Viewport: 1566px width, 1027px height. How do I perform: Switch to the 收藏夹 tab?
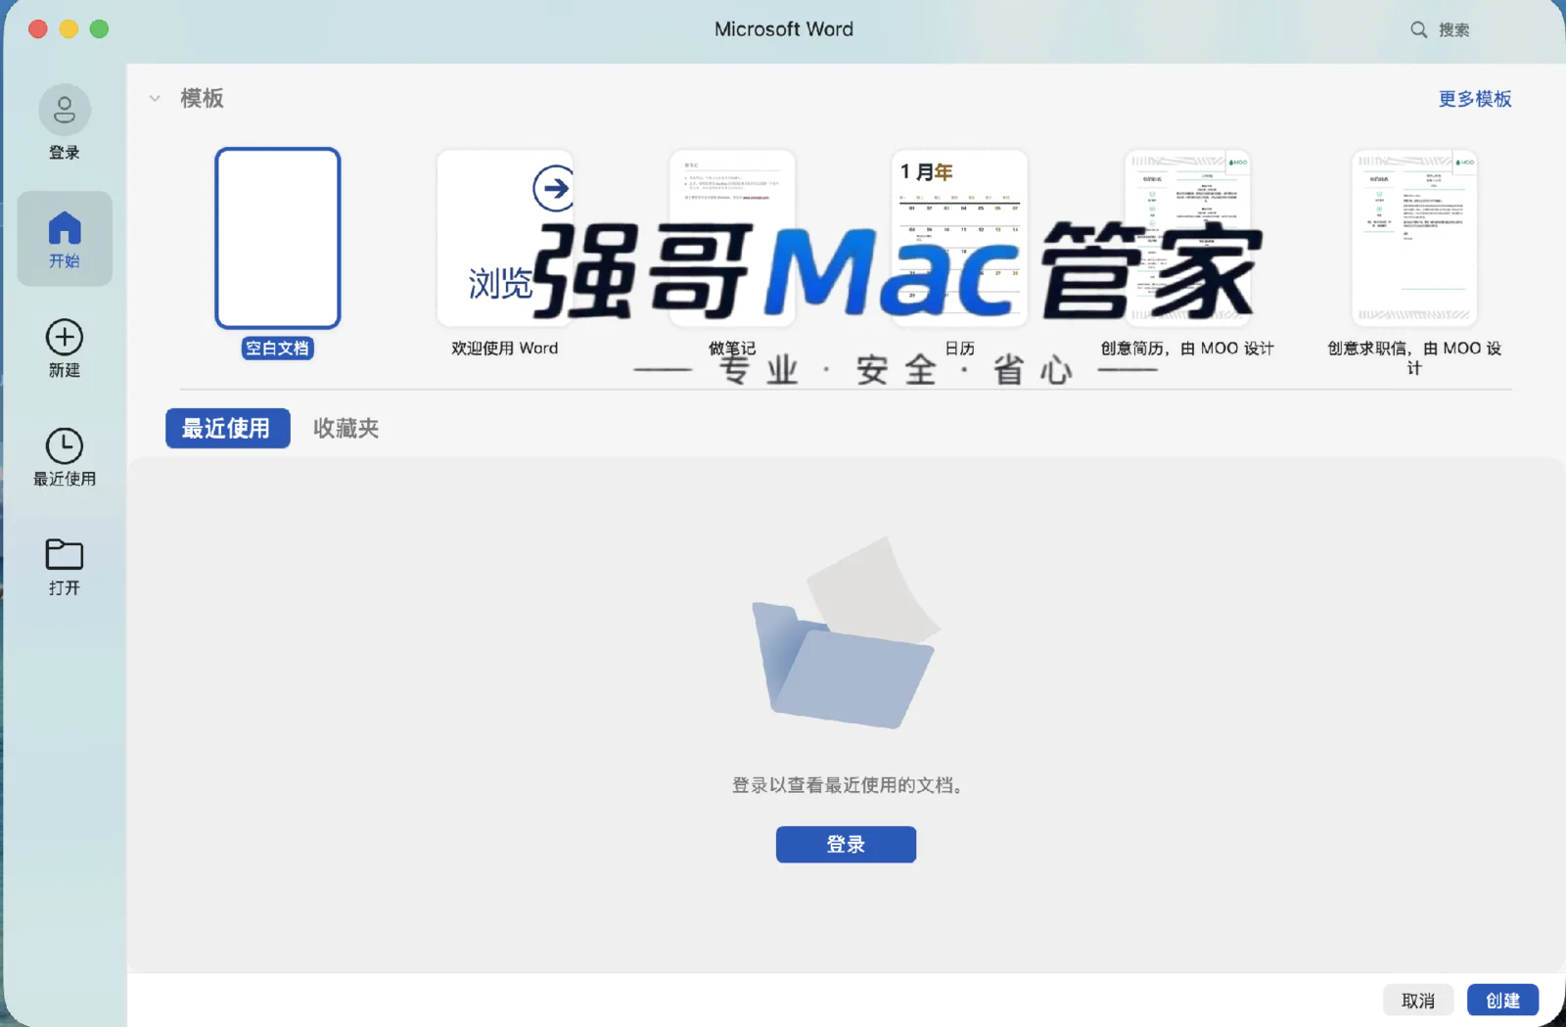[345, 428]
